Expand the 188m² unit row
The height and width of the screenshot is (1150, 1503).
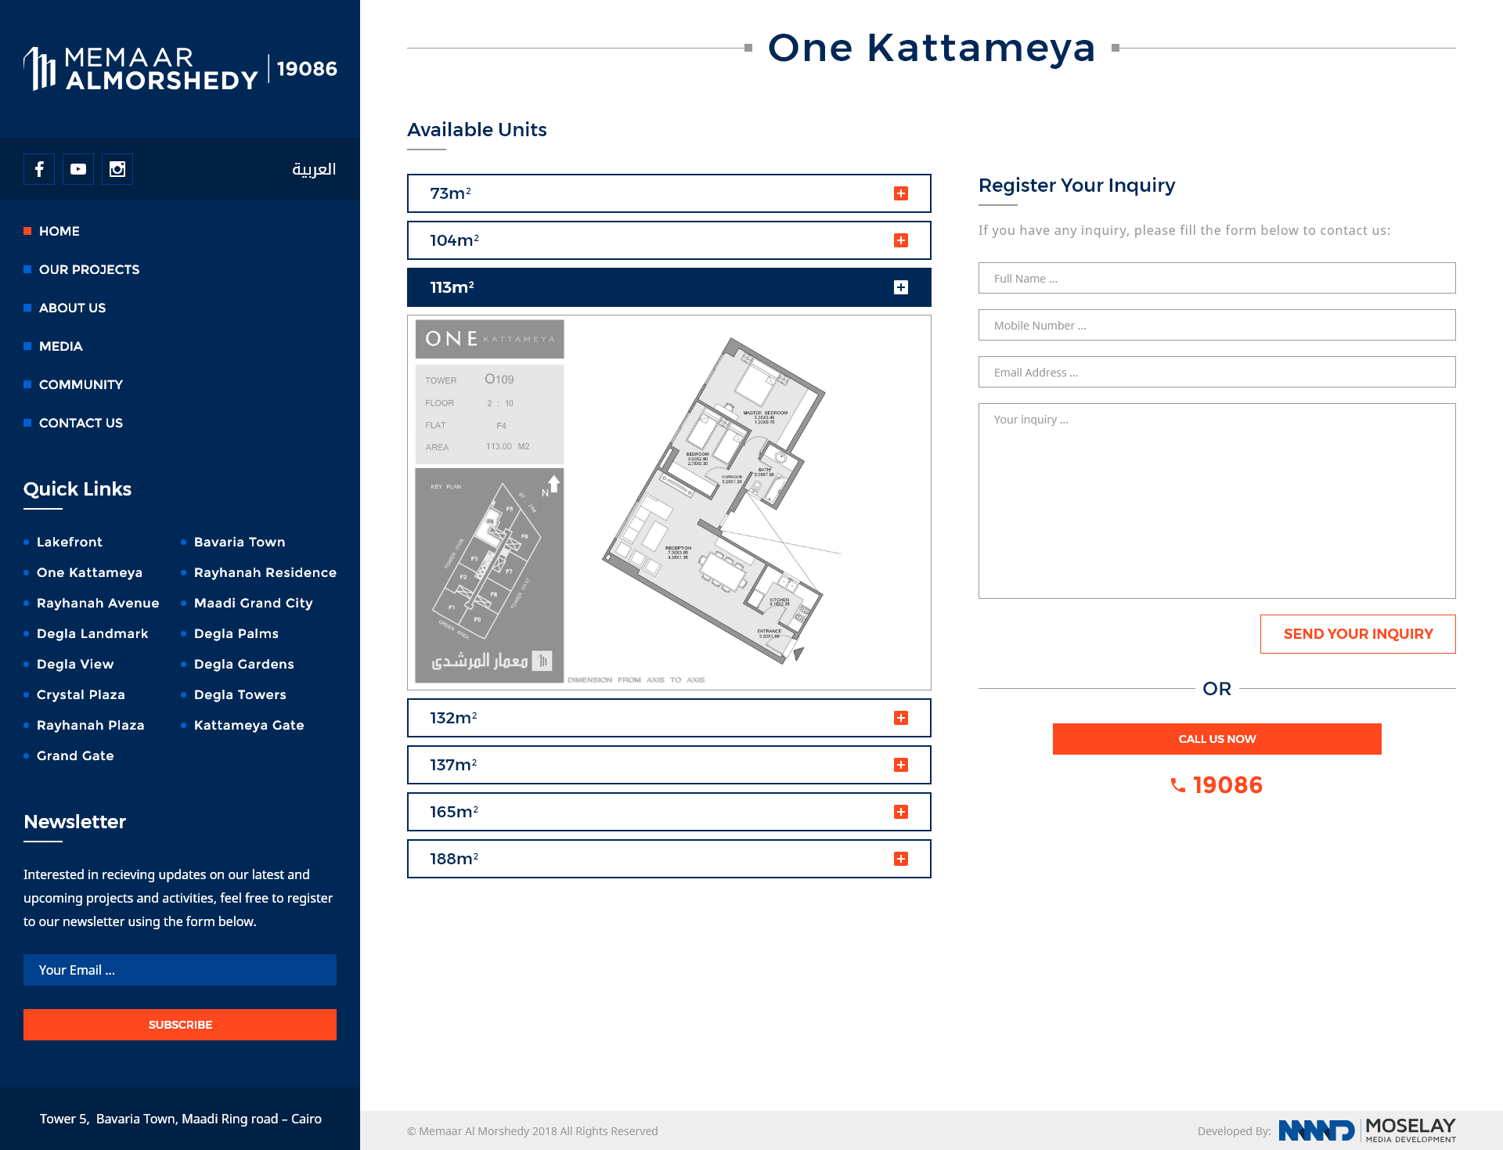tap(669, 859)
